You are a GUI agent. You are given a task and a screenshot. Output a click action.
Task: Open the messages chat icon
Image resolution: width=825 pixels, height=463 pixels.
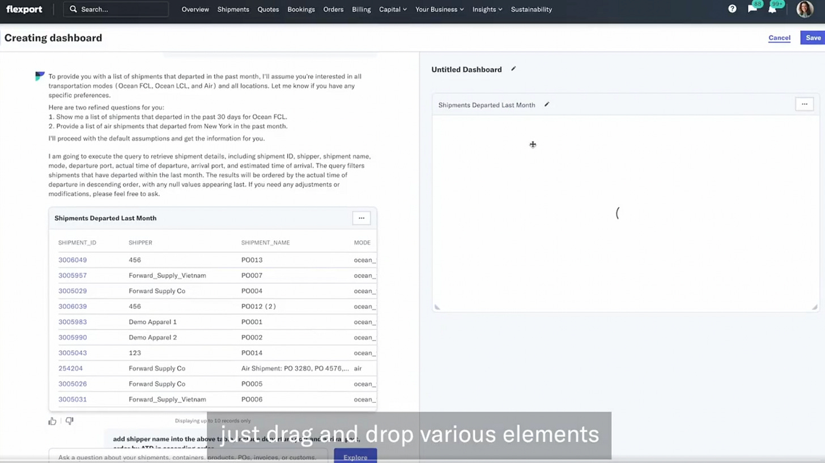752,9
